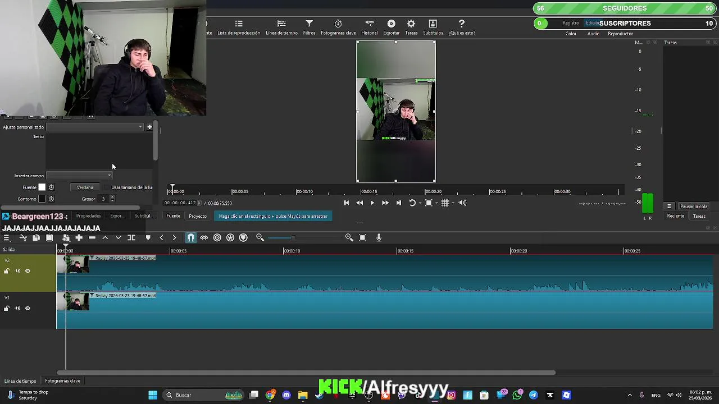Toggle scrub while dragging eye icon
Screen dimensions: 719x404
pos(204,238)
